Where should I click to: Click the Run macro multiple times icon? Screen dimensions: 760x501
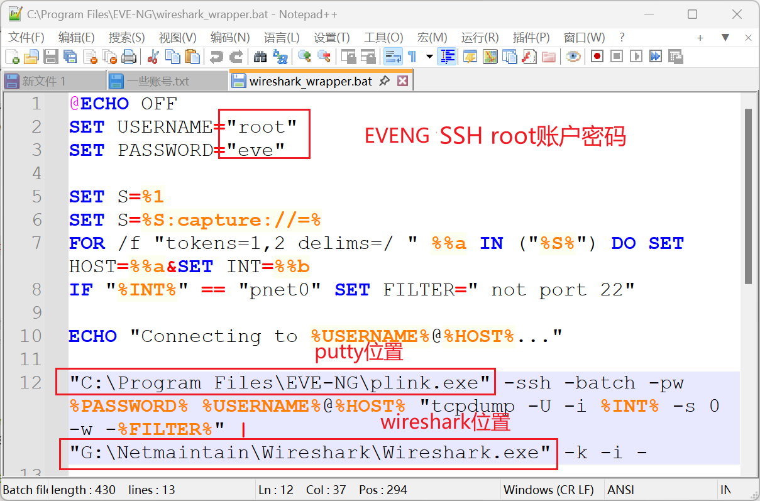(656, 57)
